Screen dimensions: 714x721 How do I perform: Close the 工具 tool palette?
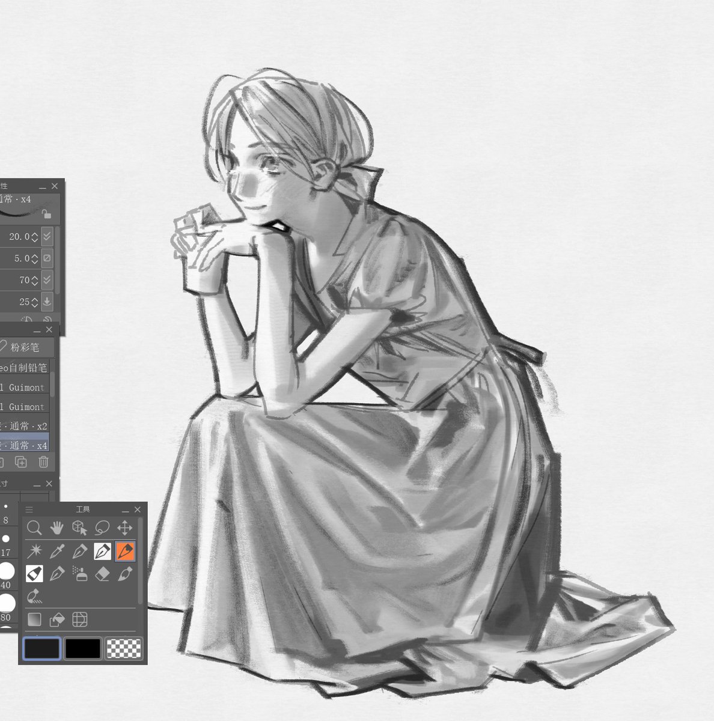point(138,510)
